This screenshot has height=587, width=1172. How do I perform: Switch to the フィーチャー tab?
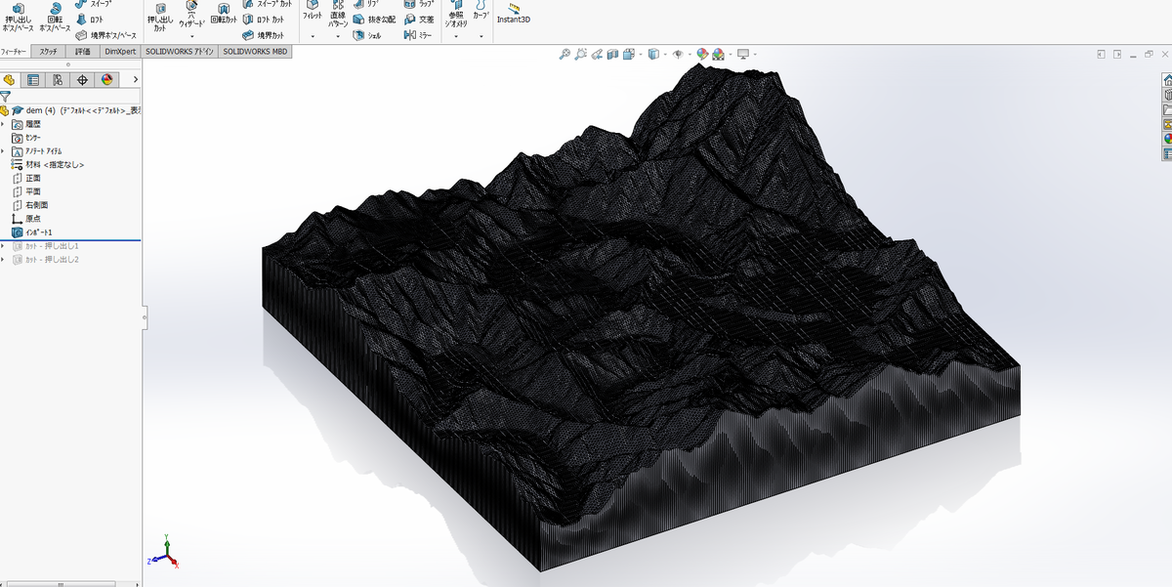pos(15,52)
